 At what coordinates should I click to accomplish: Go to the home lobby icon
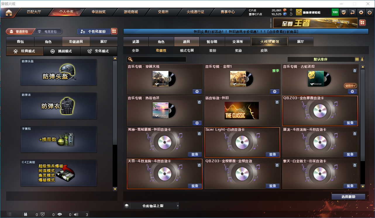click(x=9, y=13)
